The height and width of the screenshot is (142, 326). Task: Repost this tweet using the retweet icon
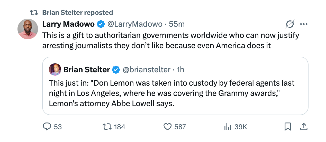(106, 127)
